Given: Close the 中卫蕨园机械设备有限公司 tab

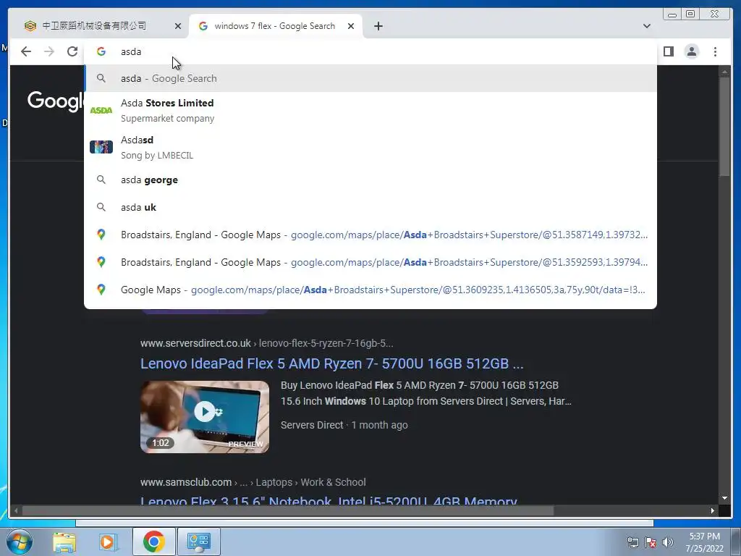Looking at the screenshot, I should coord(178,26).
